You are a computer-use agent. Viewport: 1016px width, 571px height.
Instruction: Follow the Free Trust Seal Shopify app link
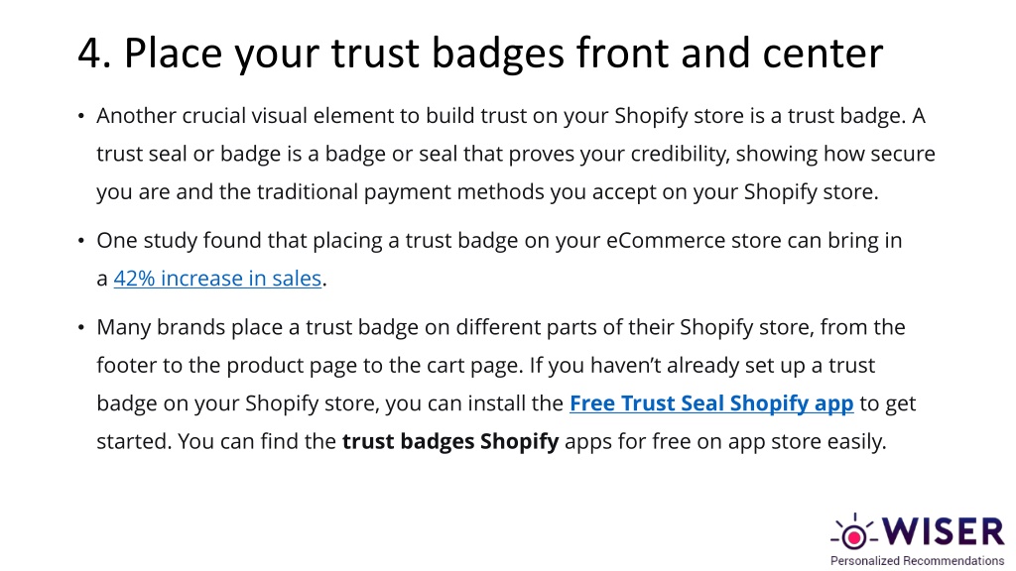tap(711, 403)
